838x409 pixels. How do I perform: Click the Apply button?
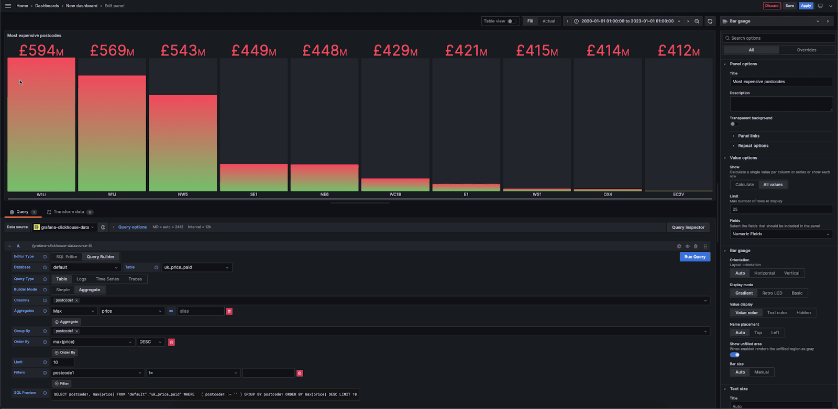click(x=806, y=6)
